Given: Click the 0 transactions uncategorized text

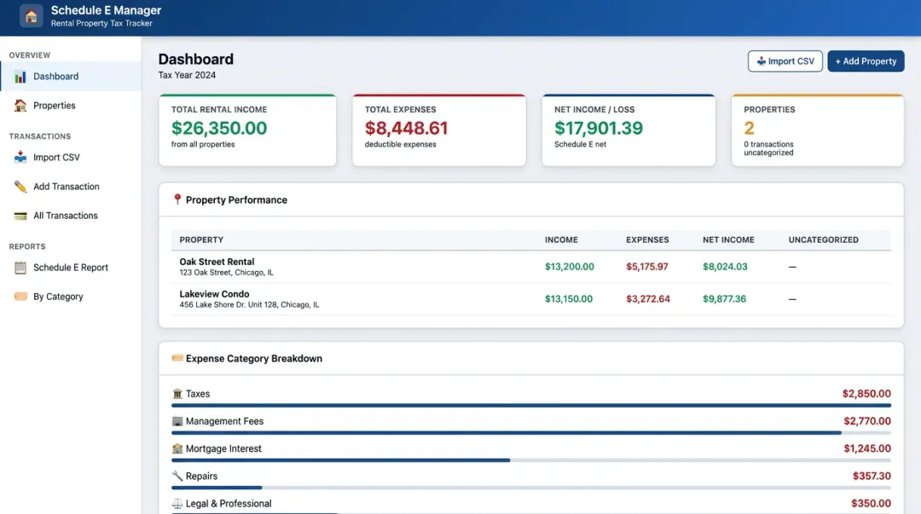Looking at the screenshot, I should pos(768,148).
